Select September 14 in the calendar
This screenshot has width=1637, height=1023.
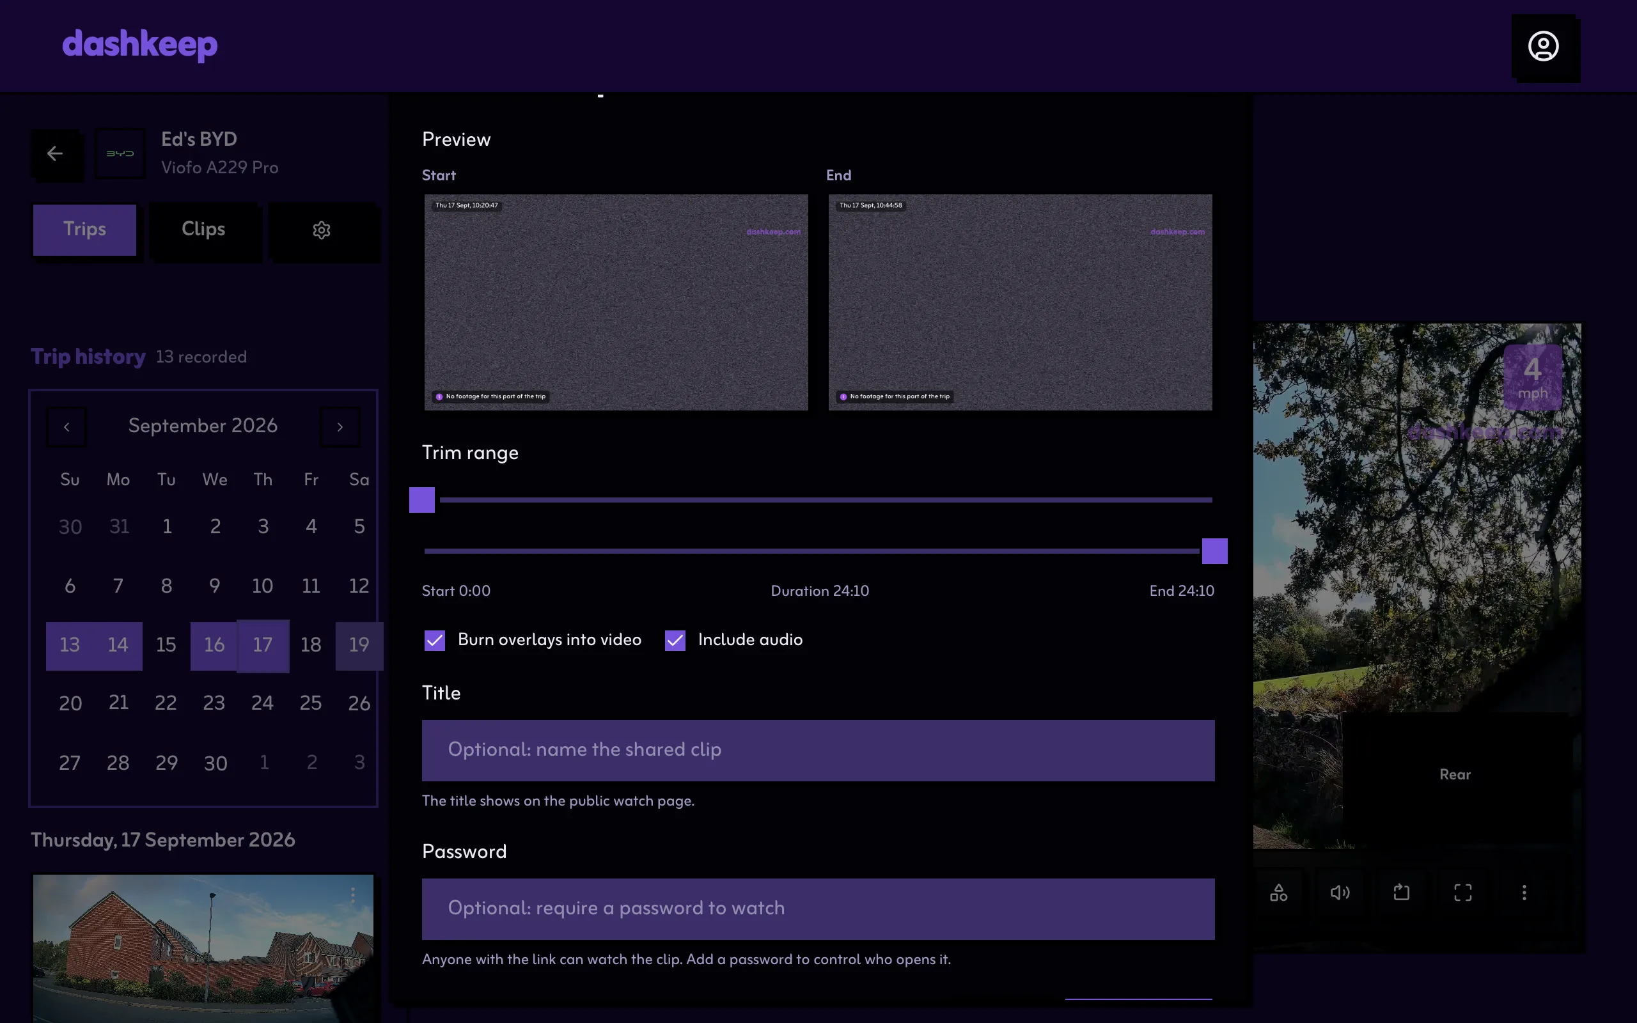tap(118, 646)
